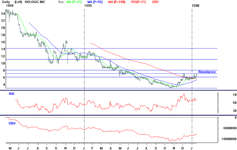This screenshot has height=150, width=237.
Task: Select the red MA (P=200) legend
Action: pyautogui.click(x=117, y=2)
